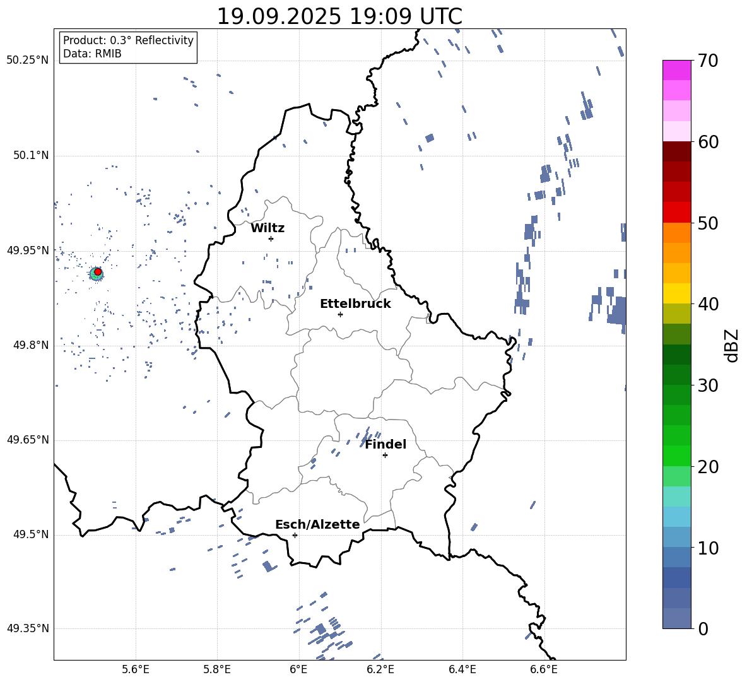Viewport: 747px width, 682px height.
Task: Click the 10 tick label on colorbar
Action: coord(708,548)
